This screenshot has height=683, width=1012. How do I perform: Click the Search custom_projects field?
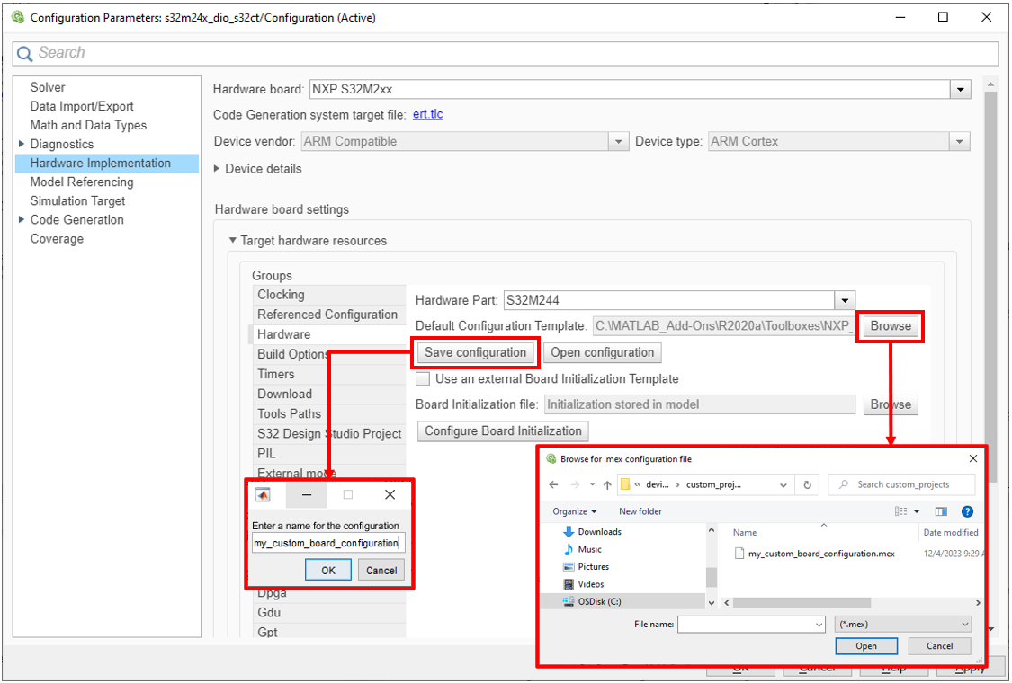click(902, 485)
